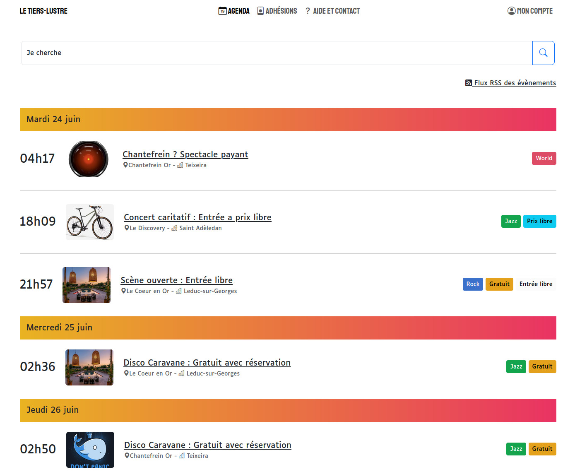Open Aide et Contact page
The image size is (575, 472).
(x=332, y=11)
